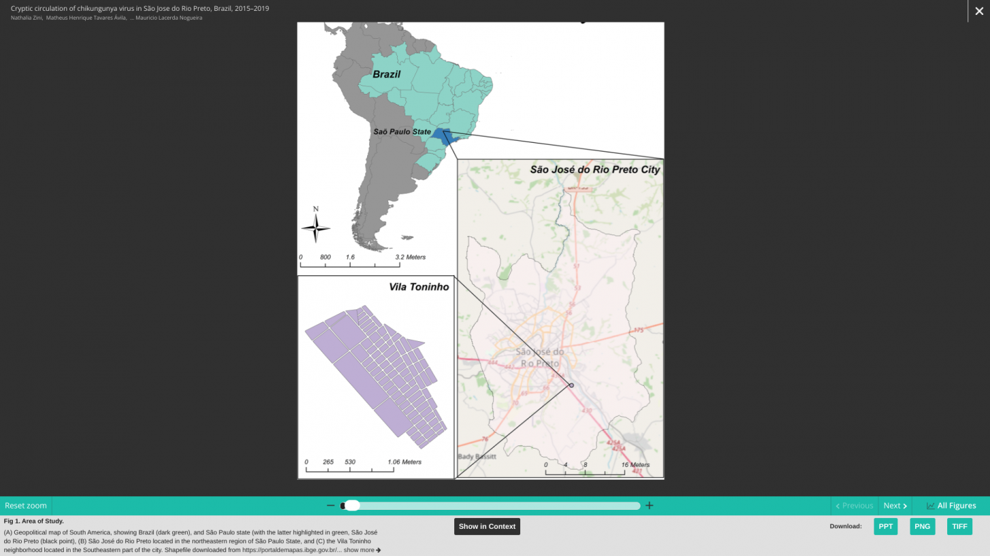The image size is (990, 556).
Task: Select author Matheus Henrique Tavares Ávila
Action: tap(86, 18)
